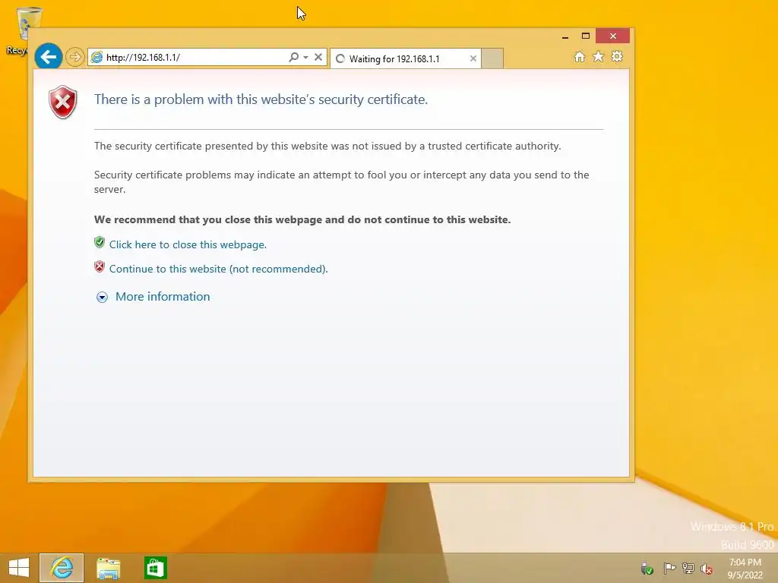778x583 pixels.
Task: Click the Internet Explorer taskbar icon
Action: (62, 568)
